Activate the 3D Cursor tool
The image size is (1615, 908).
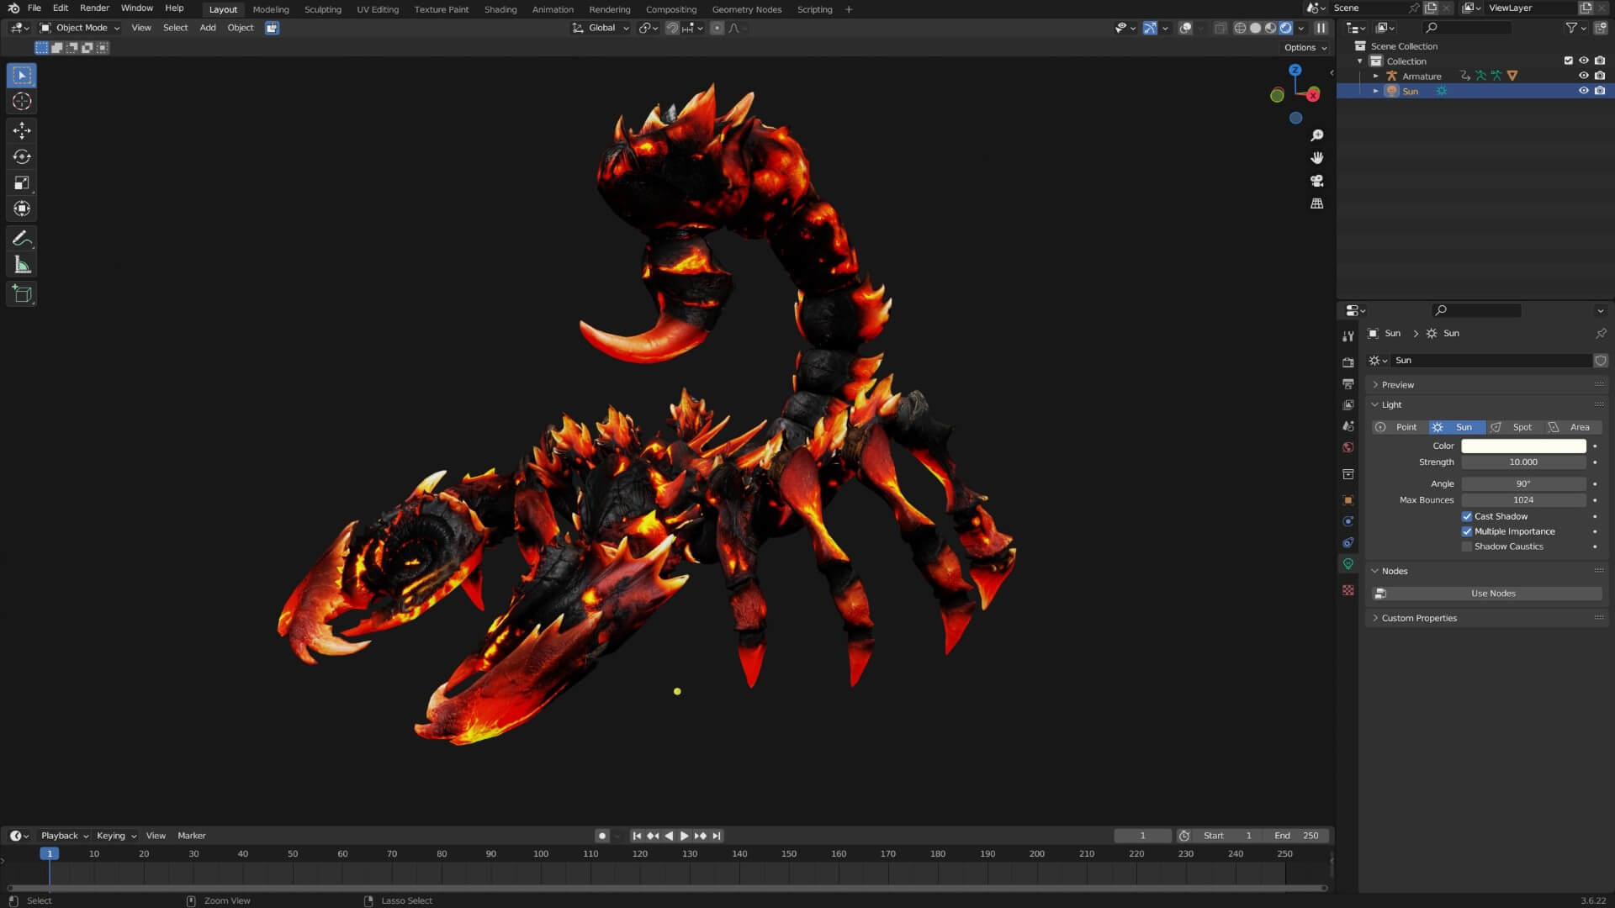(22, 102)
